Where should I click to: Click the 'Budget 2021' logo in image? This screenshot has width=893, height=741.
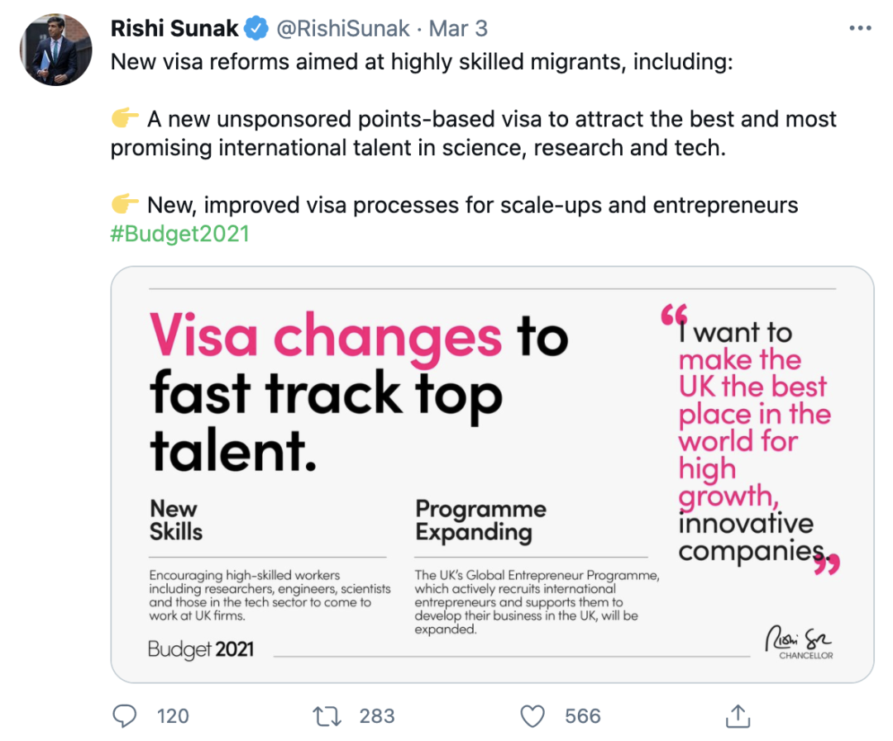201,649
